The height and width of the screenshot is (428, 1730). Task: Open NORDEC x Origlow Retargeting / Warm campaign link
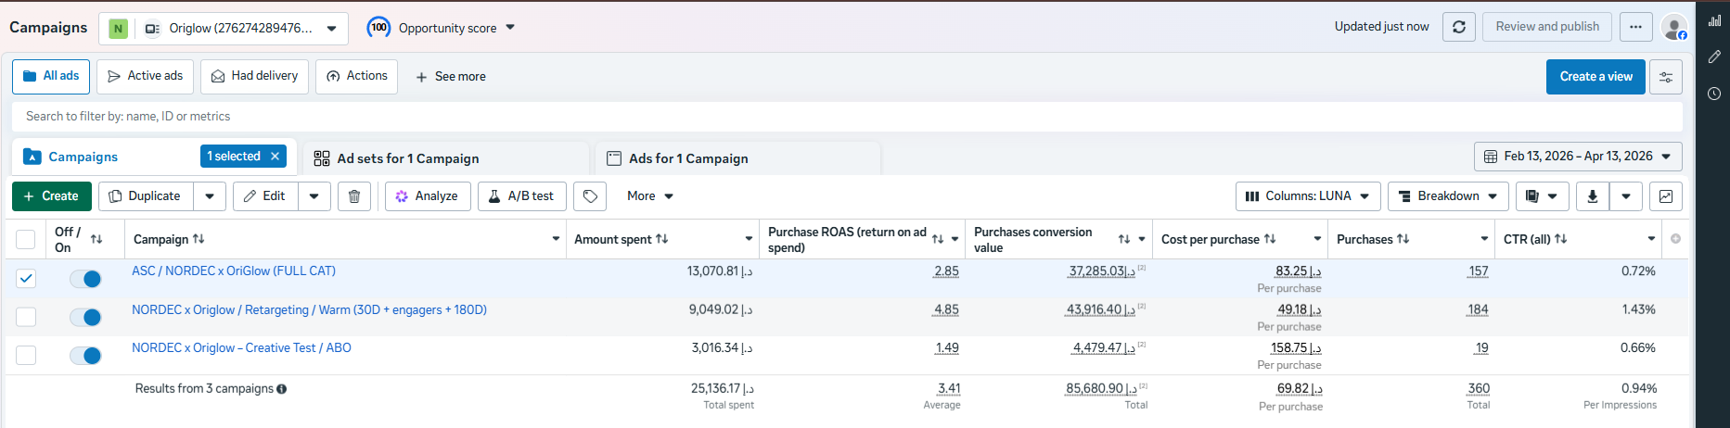pyautogui.click(x=309, y=310)
